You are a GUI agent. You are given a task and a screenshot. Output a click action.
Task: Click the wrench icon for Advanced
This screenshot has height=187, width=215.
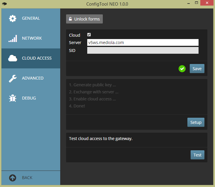point(13,78)
